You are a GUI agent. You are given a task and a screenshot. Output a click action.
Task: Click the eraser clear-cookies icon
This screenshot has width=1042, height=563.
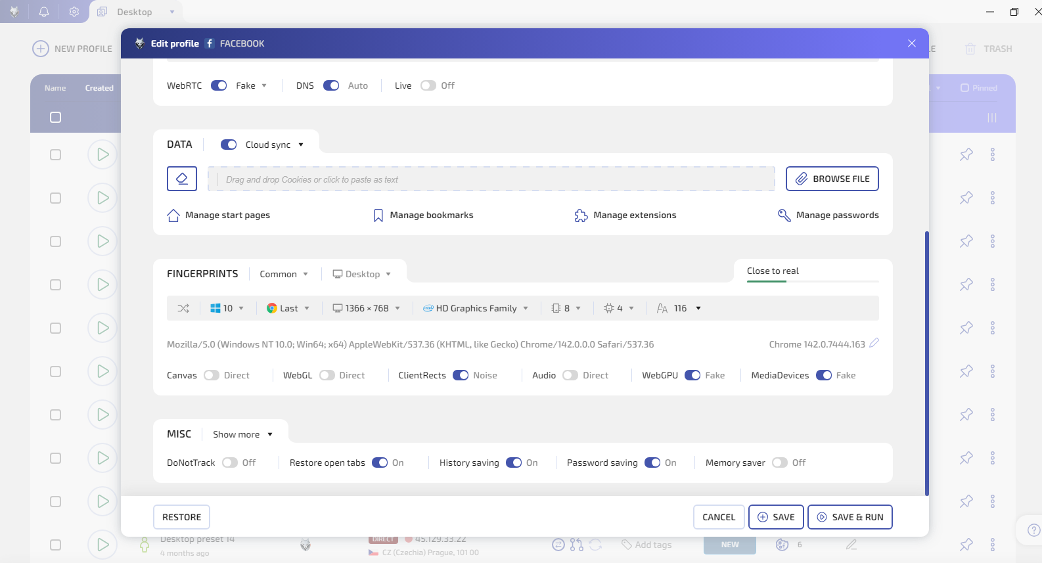(182, 179)
